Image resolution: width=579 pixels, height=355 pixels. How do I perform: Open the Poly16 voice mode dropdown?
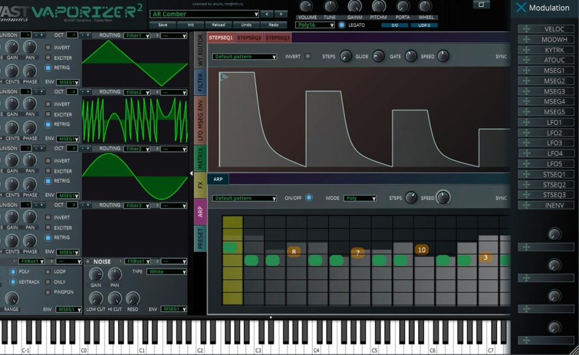(314, 25)
